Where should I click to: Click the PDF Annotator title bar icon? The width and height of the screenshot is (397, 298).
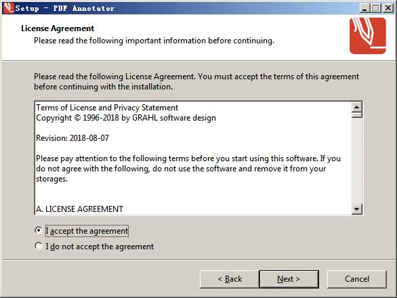[8, 7]
